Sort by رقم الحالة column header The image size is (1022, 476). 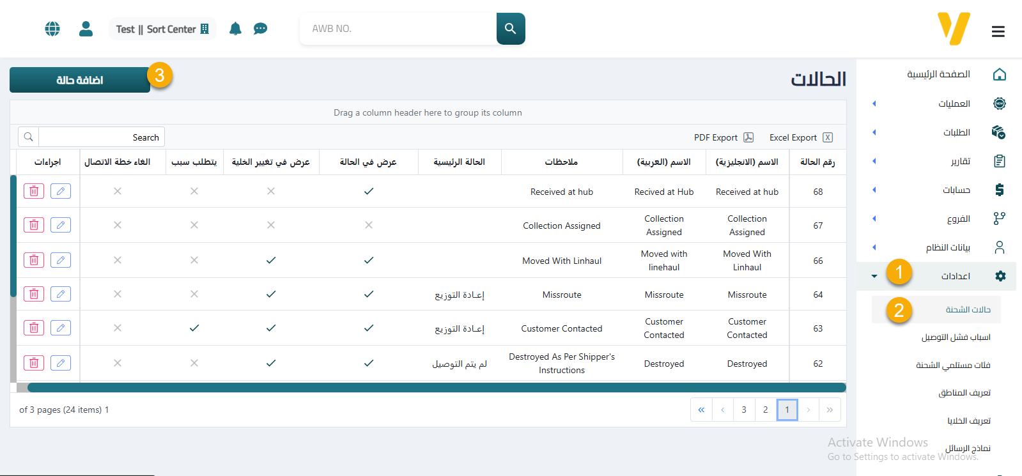pyautogui.click(x=817, y=162)
